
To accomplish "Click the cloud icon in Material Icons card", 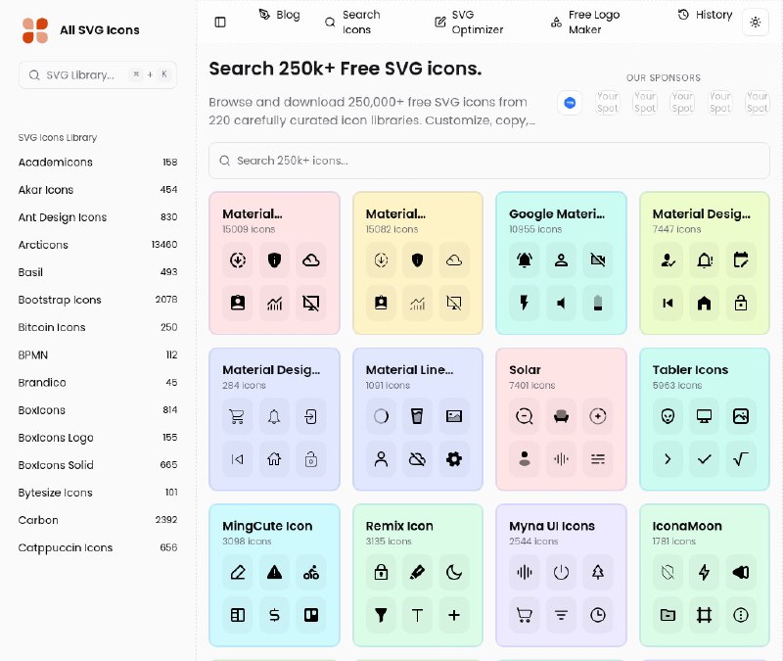I will click(454, 260).
